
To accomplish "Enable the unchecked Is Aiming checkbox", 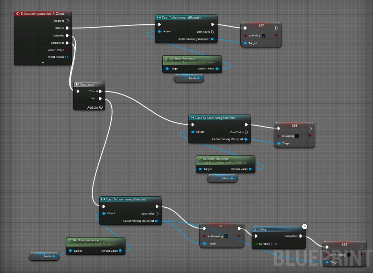I will click(297, 136).
